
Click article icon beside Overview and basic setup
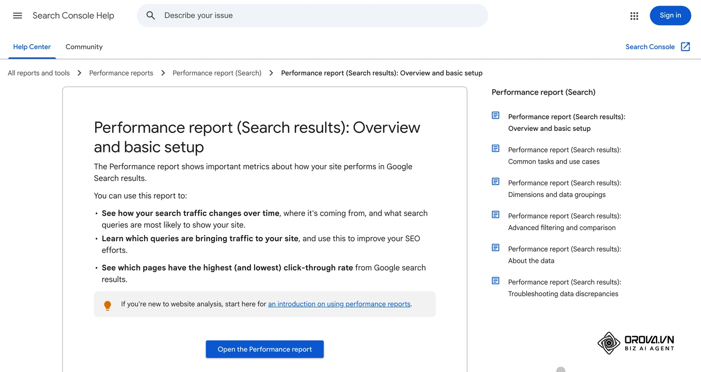pyautogui.click(x=496, y=116)
